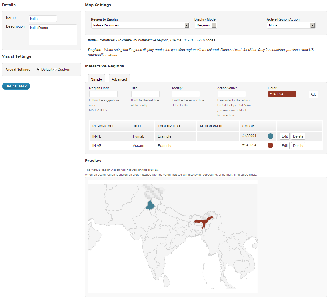The width and height of the screenshot is (334, 299).
Task: Click the teal color circle for Punjab
Action: (270, 136)
